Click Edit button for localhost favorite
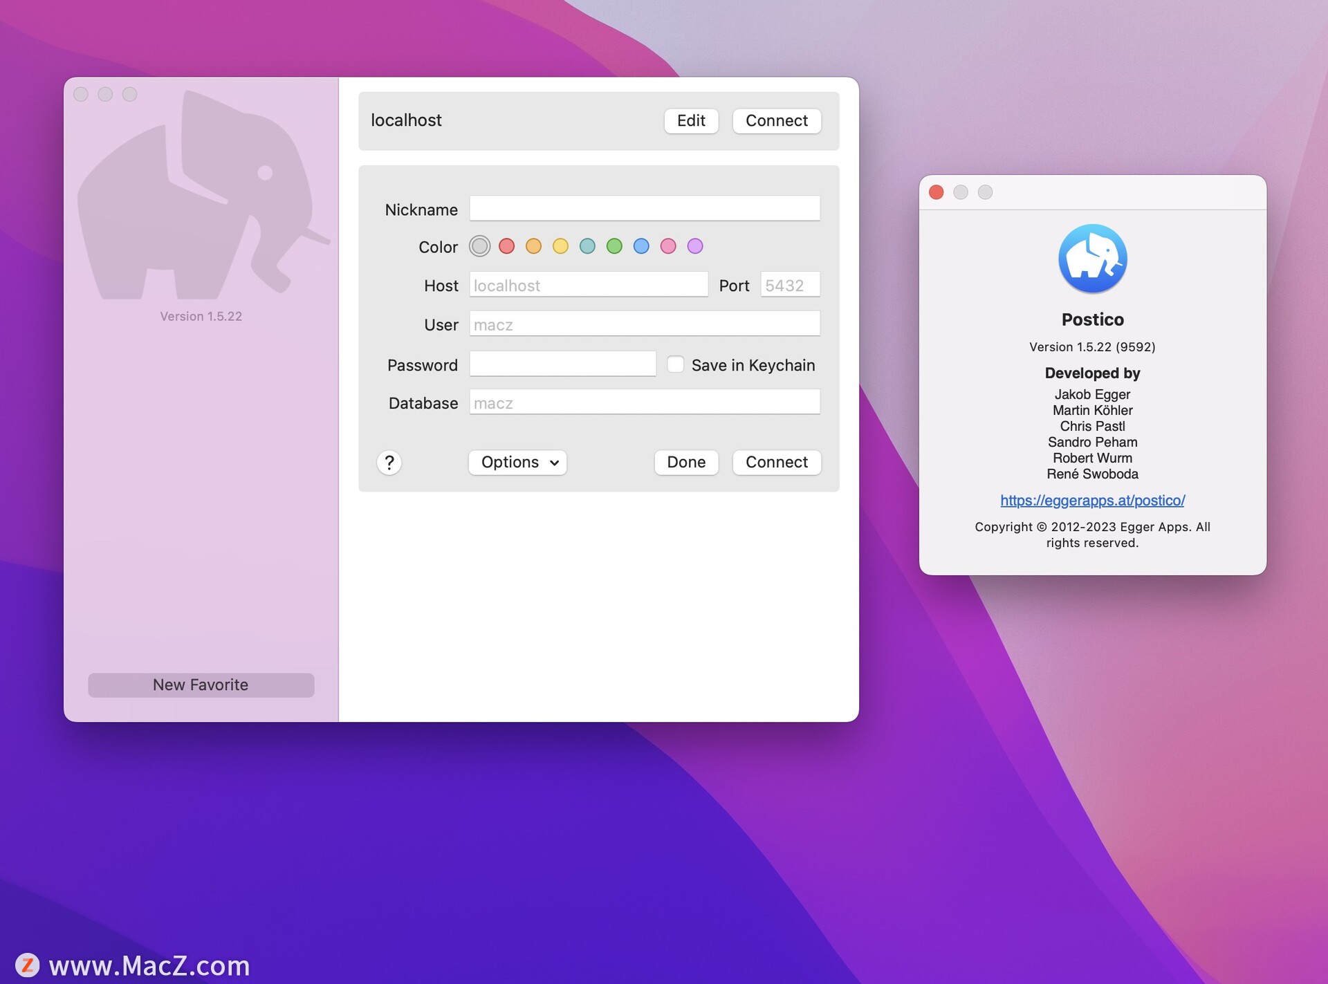Image resolution: width=1328 pixels, height=984 pixels. point(691,120)
